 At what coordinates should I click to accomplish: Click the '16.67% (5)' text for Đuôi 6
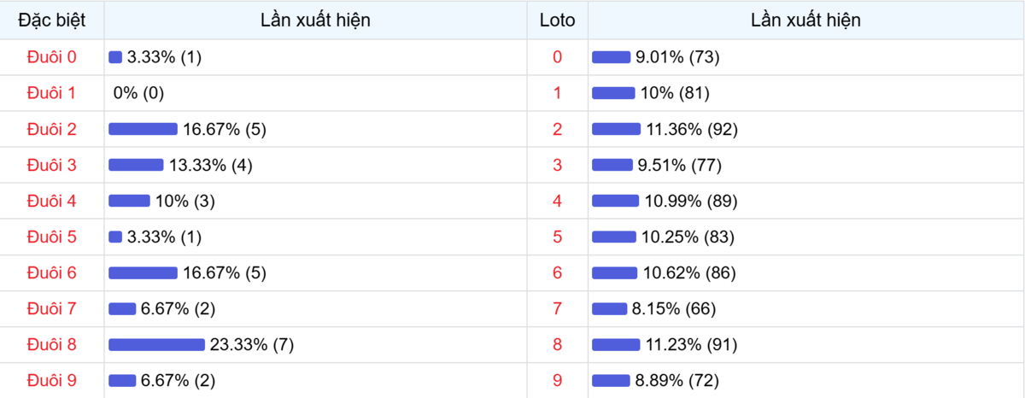pos(225,272)
